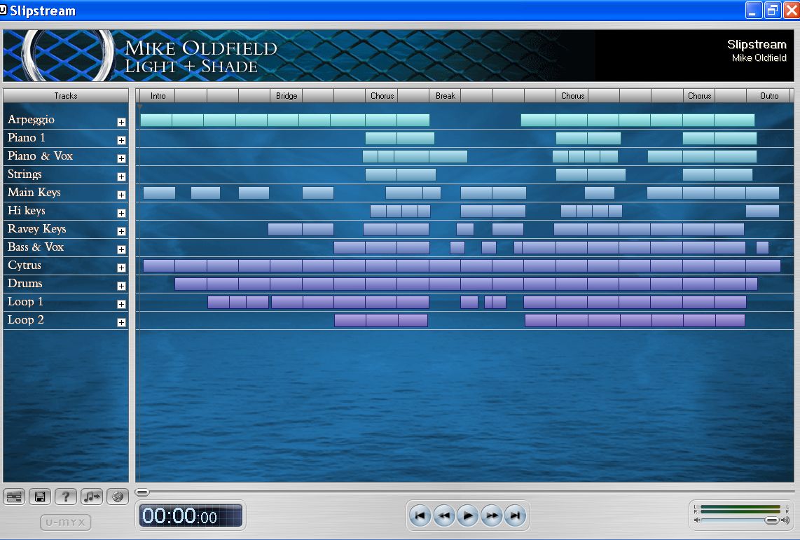
Task: Open the track mixer view icon
Action: point(14,496)
